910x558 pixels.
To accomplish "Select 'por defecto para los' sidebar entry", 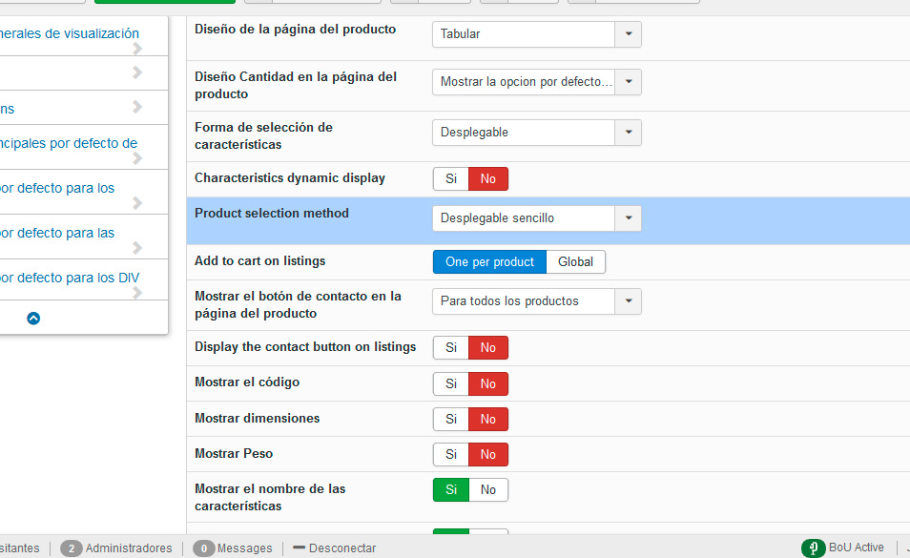I will (x=57, y=189).
